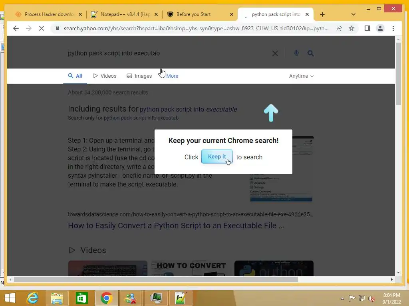Screen dimensions: 409x306
Task: Open the side panel icon
Action: click(367, 28)
